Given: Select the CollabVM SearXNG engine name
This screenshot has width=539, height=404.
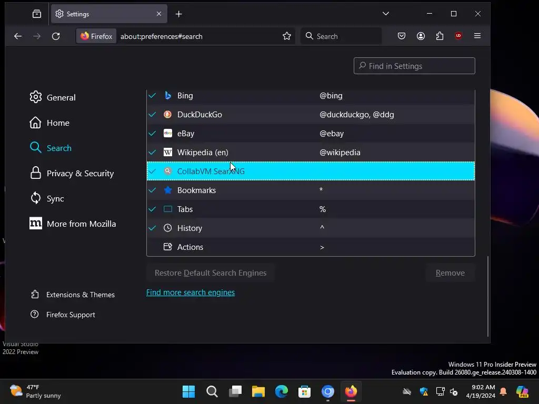Looking at the screenshot, I should tap(211, 171).
